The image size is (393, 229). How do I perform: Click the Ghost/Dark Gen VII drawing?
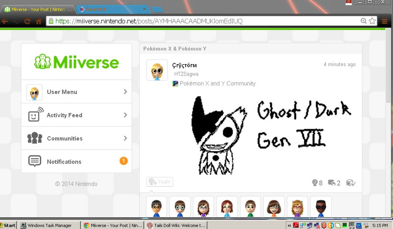point(272,135)
